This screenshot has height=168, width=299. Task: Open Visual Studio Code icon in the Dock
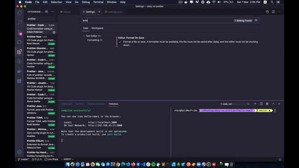coord(143,164)
